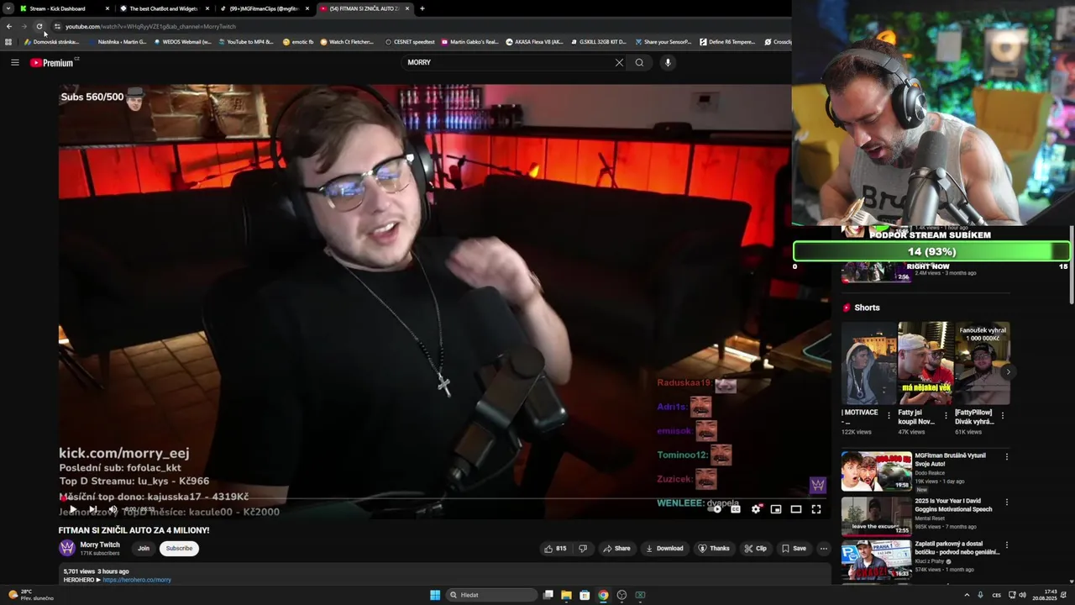Image resolution: width=1075 pixels, height=605 pixels.
Task: Enter full screen video mode
Action: tap(816, 509)
